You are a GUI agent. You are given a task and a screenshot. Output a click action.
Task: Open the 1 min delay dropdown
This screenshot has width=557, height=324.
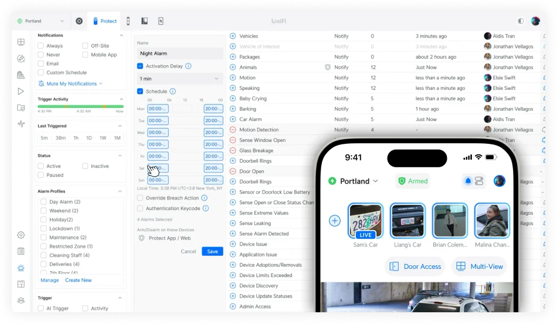[180, 79]
